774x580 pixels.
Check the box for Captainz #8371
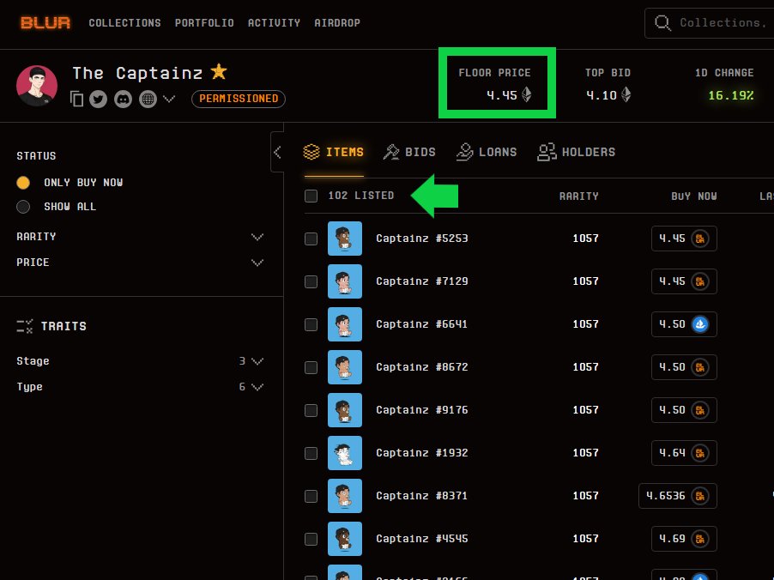pyautogui.click(x=311, y=497)
